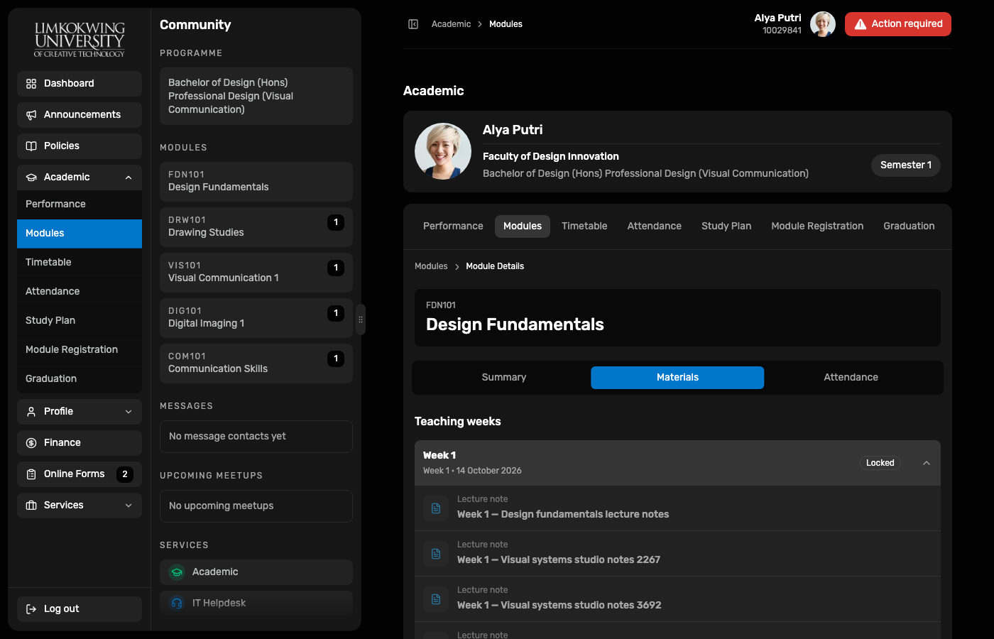Click the Community panel drag handle
The image size is (994, 639).
point(361,319)
